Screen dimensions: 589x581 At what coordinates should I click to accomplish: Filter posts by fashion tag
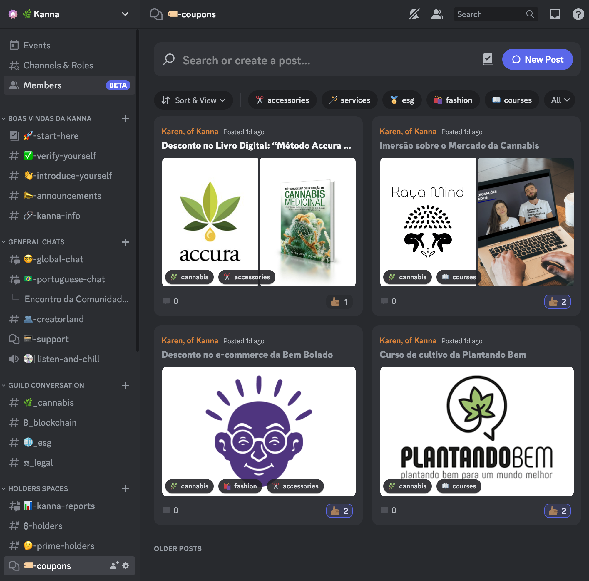(x=453, y=100)
